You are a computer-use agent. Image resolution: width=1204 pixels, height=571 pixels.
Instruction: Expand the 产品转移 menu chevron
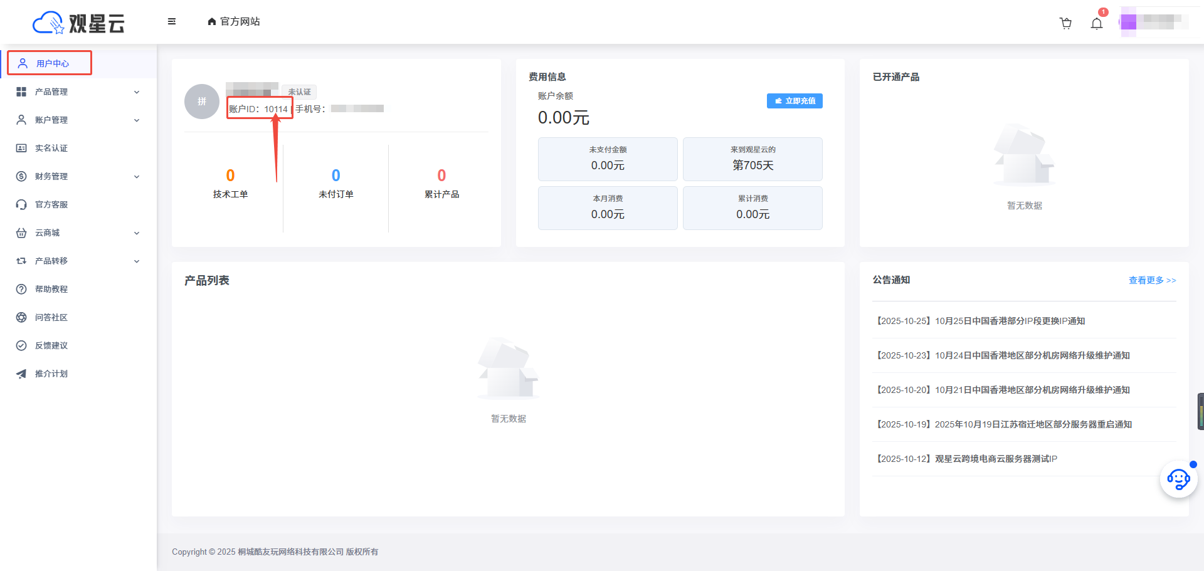pyautogui.click(x=137, y=261)
